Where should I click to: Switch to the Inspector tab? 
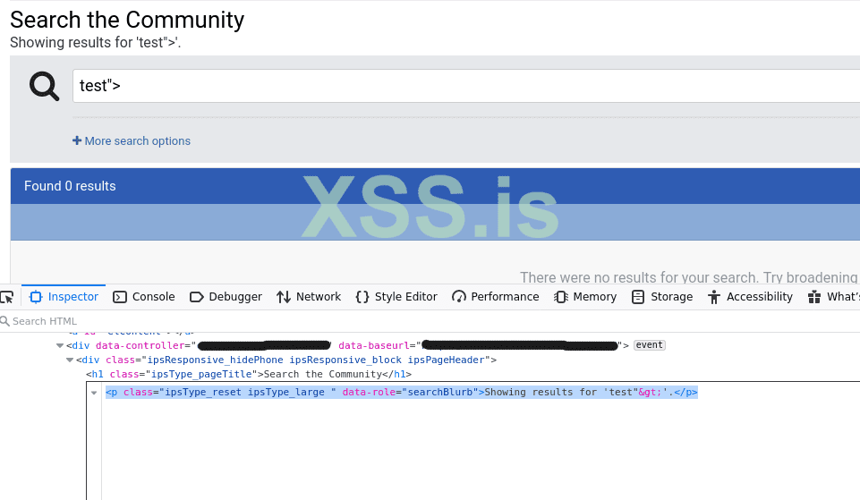pyautogui.click(x=64, y=297)
